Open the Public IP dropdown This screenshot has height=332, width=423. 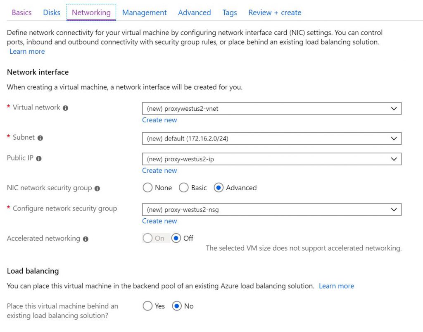tap(272, 159)
